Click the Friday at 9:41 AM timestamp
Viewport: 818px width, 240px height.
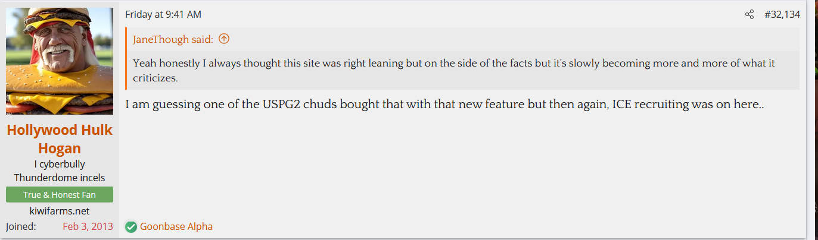point(163,15)
